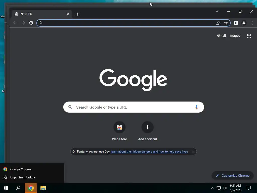257x193 pixels.
Task: Maximize the Chrome window
Action: click(x=240, y=11)
